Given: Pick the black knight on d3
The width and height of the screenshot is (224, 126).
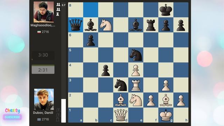Looking at the screenshot, I should [x=121, y=85].
